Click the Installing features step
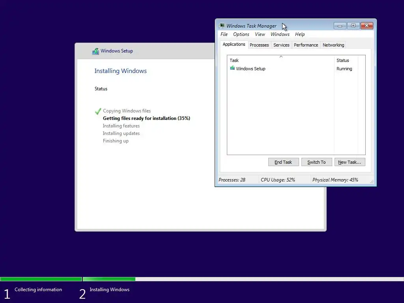Viewport: 404px width, 303px height. pos(121,126)
